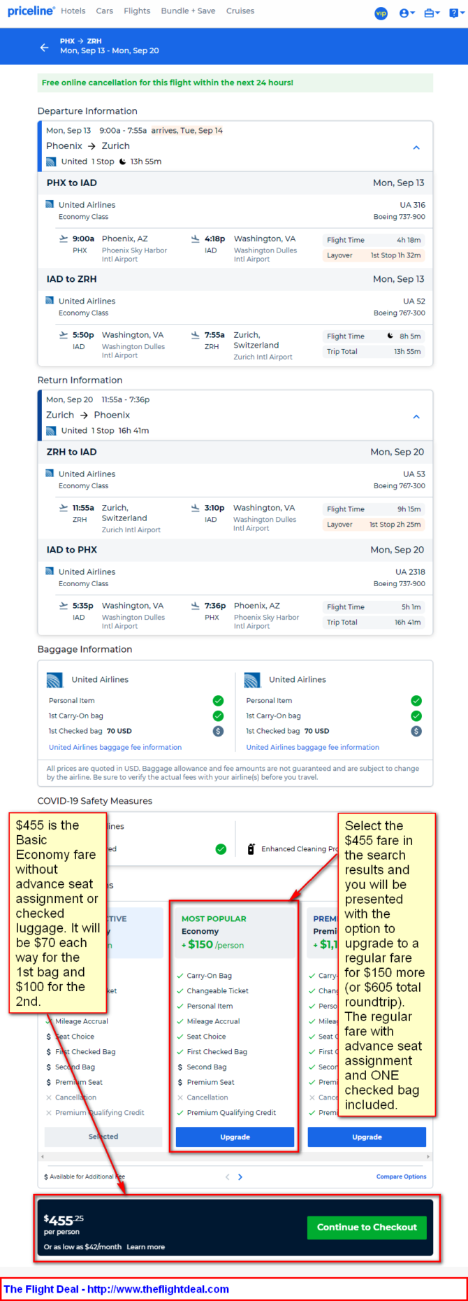
Task: Click the Boeing 767-300 text under UA 52
Action: 399,313
